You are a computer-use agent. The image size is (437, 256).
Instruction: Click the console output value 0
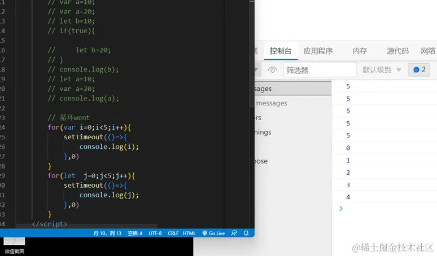tap(348, 148)
